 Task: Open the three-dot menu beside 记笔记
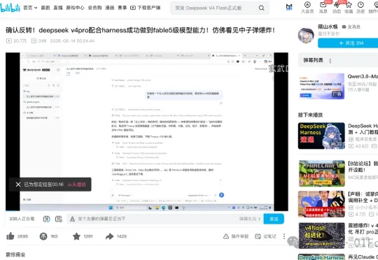tap(284, 236)
